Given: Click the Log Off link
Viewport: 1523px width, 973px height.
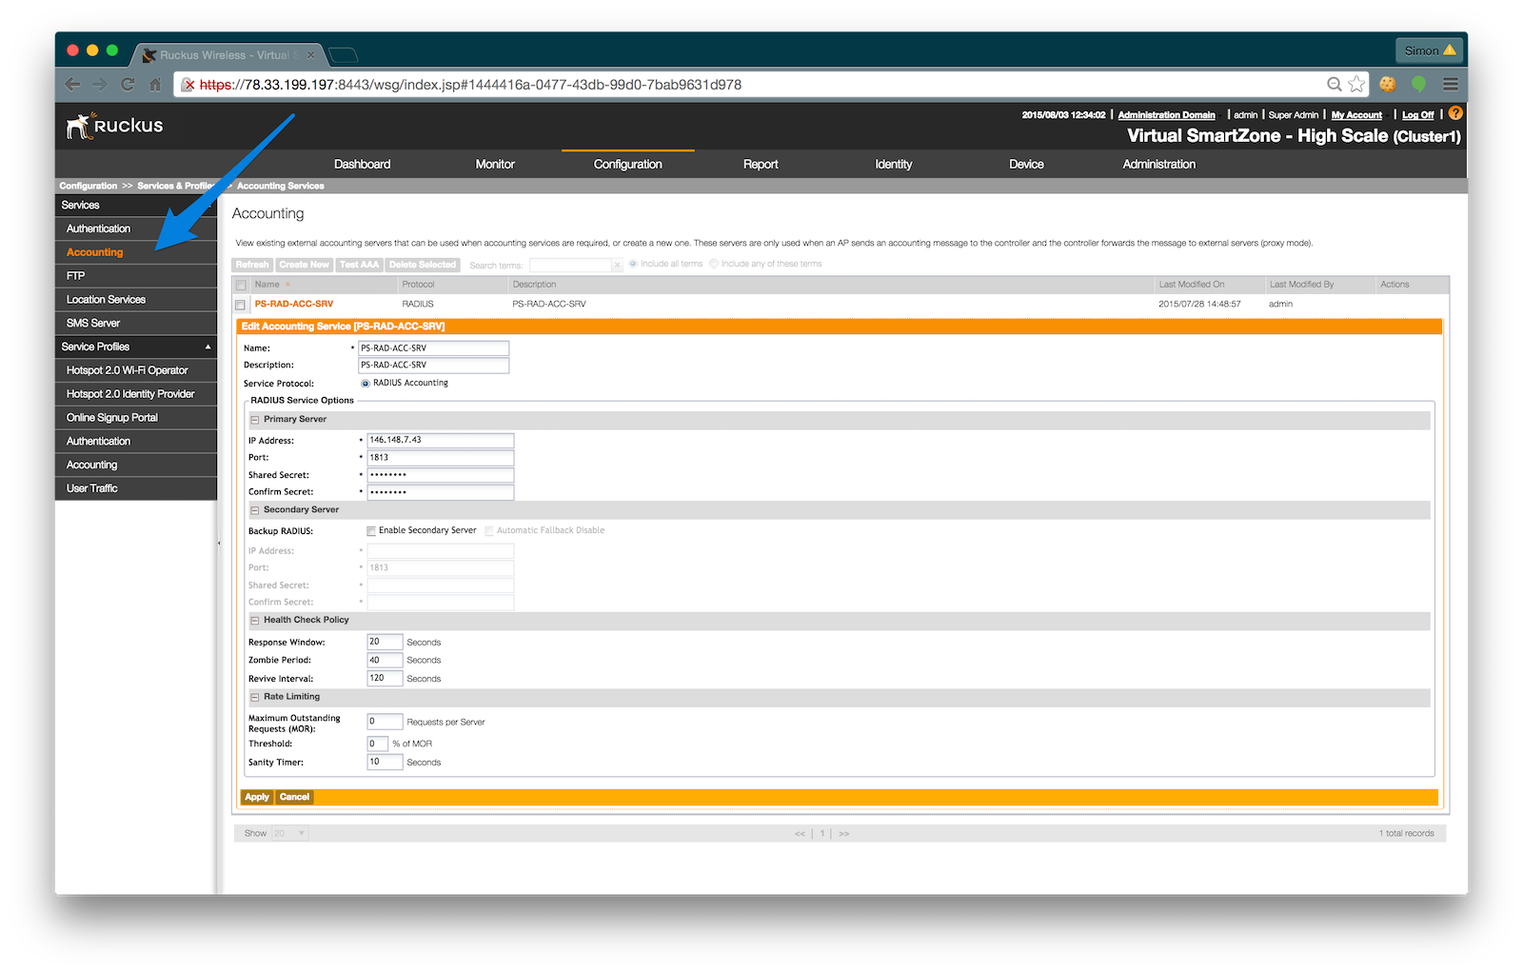Looking at the screenshot, I should click(x=1417, y=115).
